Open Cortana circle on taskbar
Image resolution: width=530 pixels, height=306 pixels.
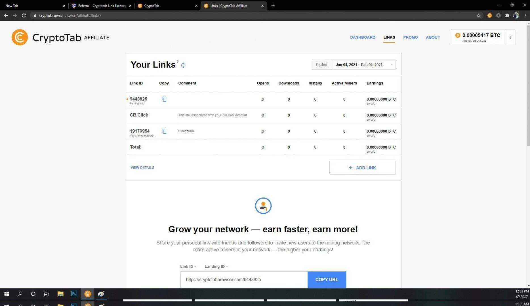pos(33,294)
